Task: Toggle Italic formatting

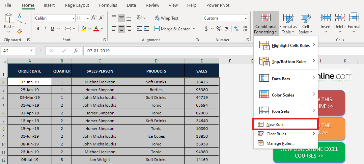Action: [45, 29]
